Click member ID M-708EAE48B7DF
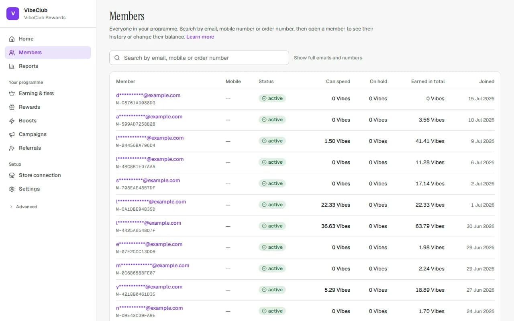 coord(136,188)
